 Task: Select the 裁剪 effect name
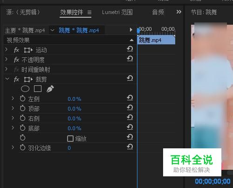[x=41, y=79]
